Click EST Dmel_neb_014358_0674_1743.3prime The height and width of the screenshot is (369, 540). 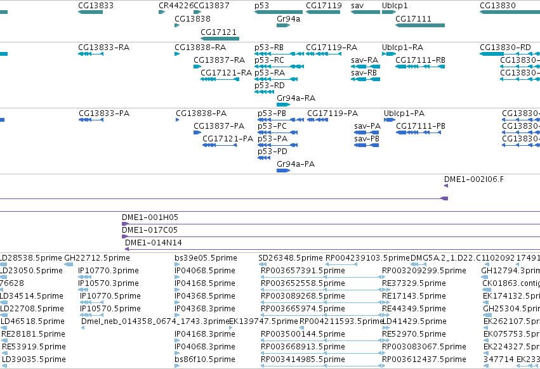coord(155,321)
